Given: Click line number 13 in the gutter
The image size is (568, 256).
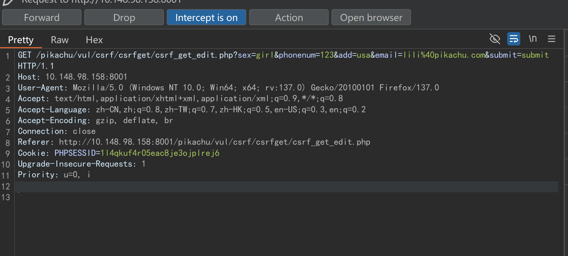Looking at the screenshot, I should (6, 197).
